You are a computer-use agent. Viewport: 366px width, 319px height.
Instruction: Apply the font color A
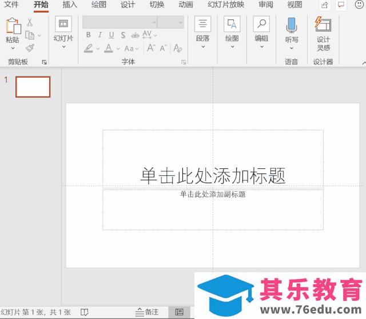pos(109,48)
